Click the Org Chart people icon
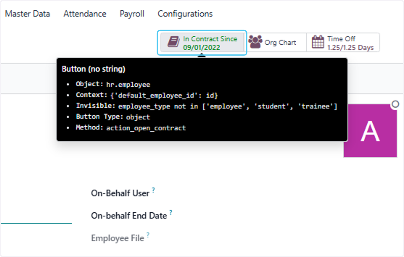This screenshot has height=257, width=404. [255, 42]
